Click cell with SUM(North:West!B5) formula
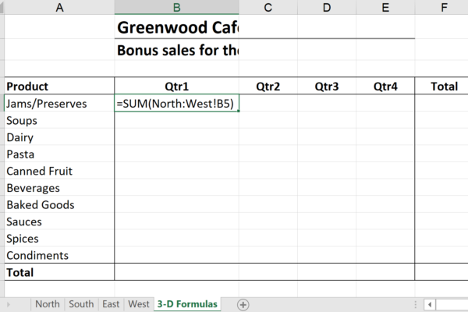Viewport: 468px width, 312px height. point(177,103)
